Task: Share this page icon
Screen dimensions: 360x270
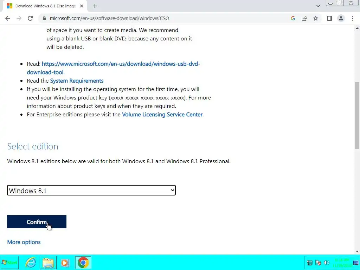Action: tap(304, 18)
